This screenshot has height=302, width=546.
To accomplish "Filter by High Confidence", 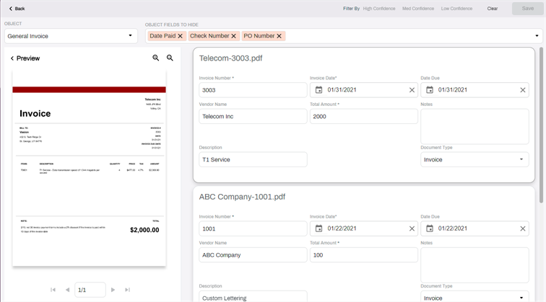I will pos(379,9).
